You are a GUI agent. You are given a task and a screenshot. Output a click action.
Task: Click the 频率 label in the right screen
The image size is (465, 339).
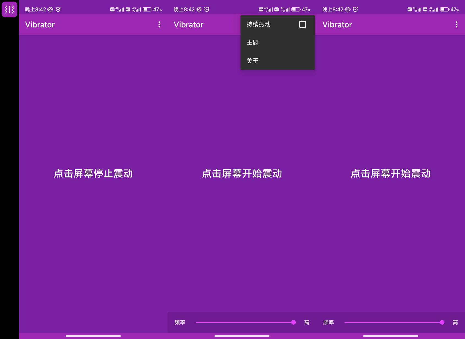(x=328, y=322)
